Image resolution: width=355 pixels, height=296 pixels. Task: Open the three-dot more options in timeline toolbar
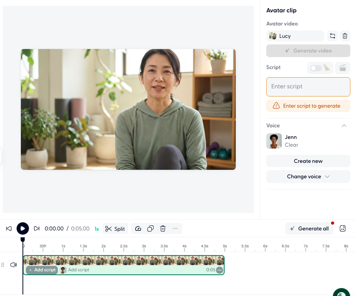[175, 228]
